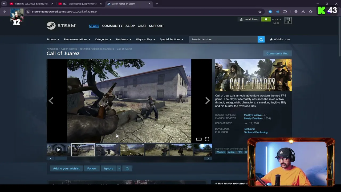Click Add to your wishlist
The height and width of the screenshot is (192, 341).
pos(66,168)
